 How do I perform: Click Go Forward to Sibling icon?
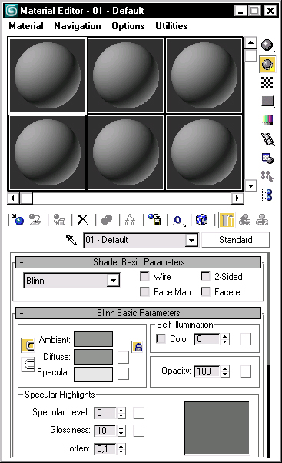point(262,220)
